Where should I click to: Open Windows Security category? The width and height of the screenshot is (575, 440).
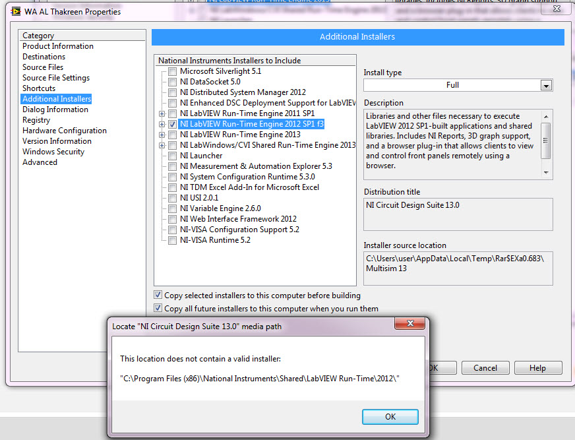[x=53, y=152]
